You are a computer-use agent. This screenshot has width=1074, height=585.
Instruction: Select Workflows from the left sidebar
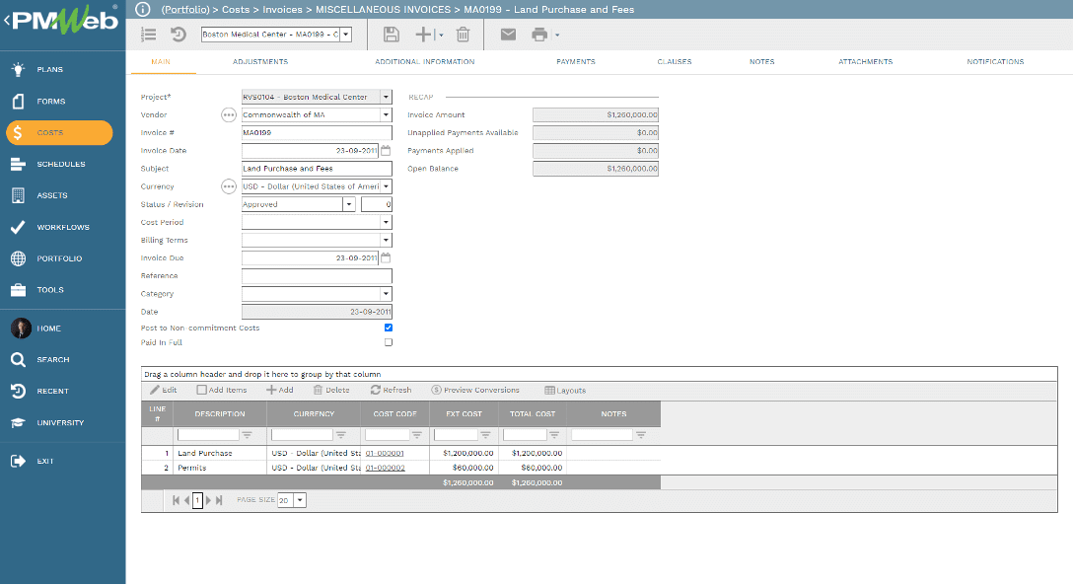[x=59, y=227]
